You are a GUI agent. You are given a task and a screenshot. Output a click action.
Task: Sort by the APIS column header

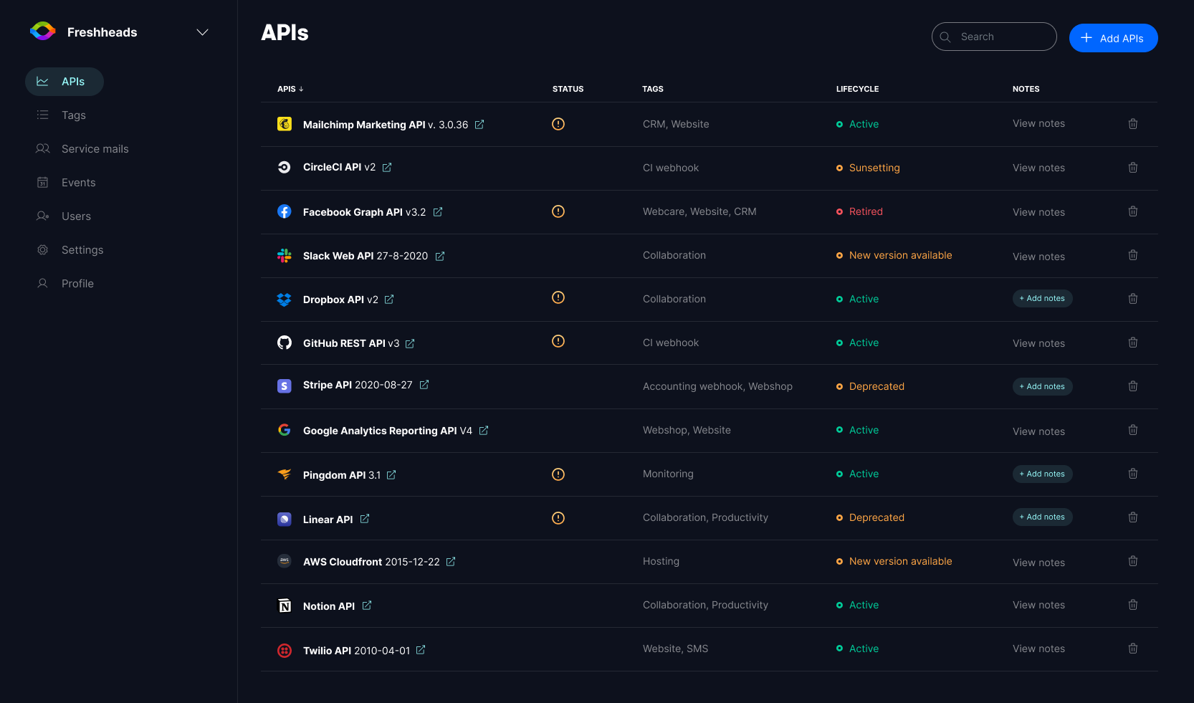(290, 89)
